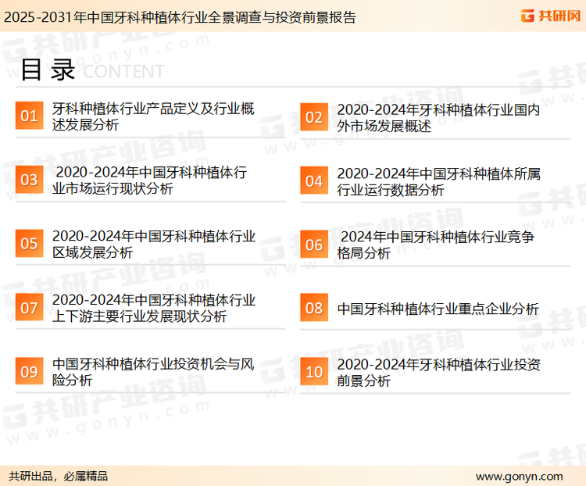Click the orange 01 number badge
Image resolution: width=586 pixels, height=486 pixels.
(x=29, y=116)
